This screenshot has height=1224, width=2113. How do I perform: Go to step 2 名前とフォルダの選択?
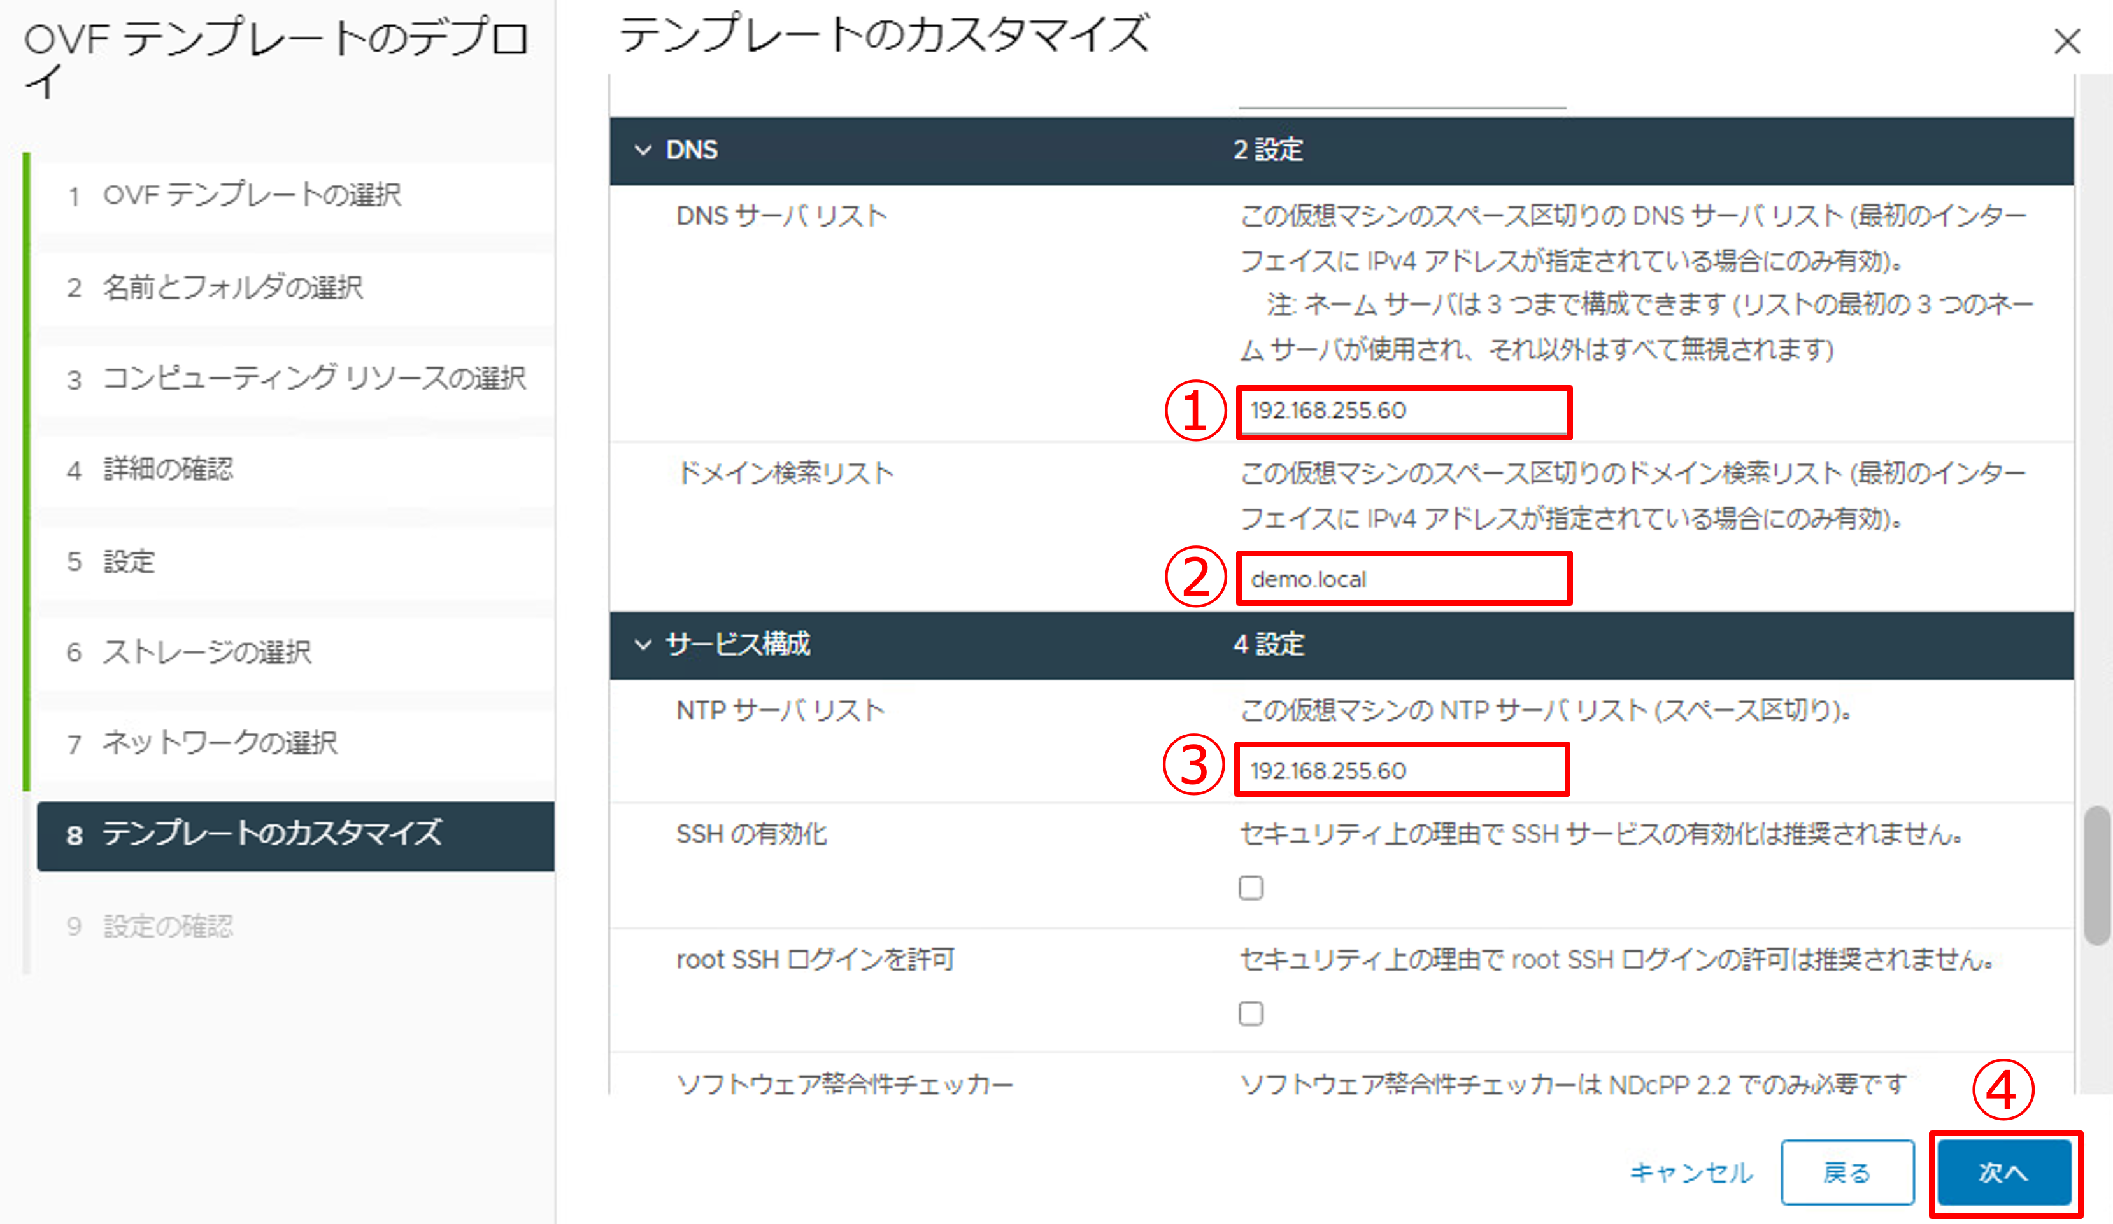tap(232, 287)
